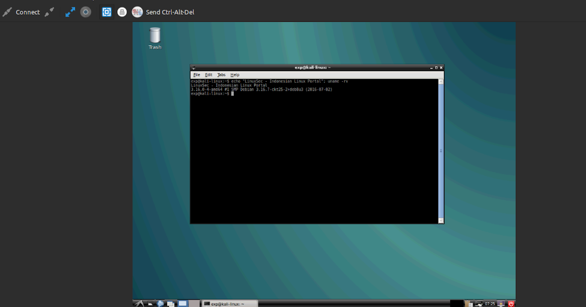Open the file manager from the taskbar
The width and height of the screenshot is (586, 307).
tap(171, 303)
